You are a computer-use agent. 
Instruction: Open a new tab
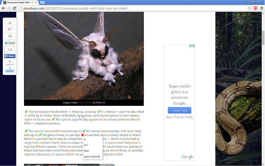point(42,2)
